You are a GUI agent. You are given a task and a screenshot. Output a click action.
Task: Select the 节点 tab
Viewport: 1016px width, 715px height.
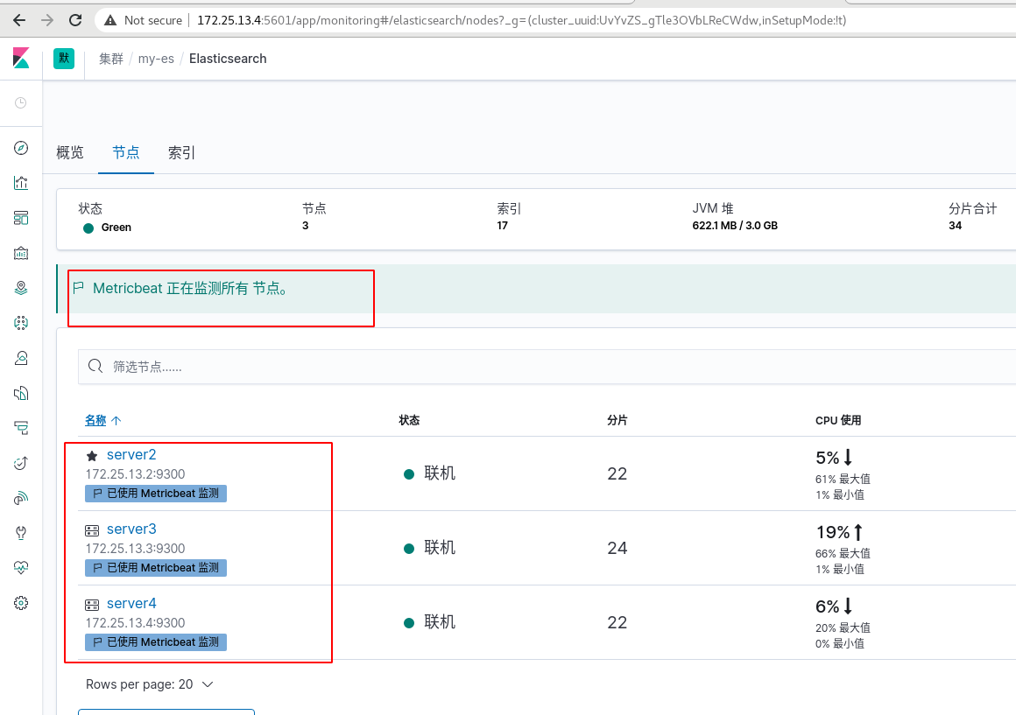point(126,153)
